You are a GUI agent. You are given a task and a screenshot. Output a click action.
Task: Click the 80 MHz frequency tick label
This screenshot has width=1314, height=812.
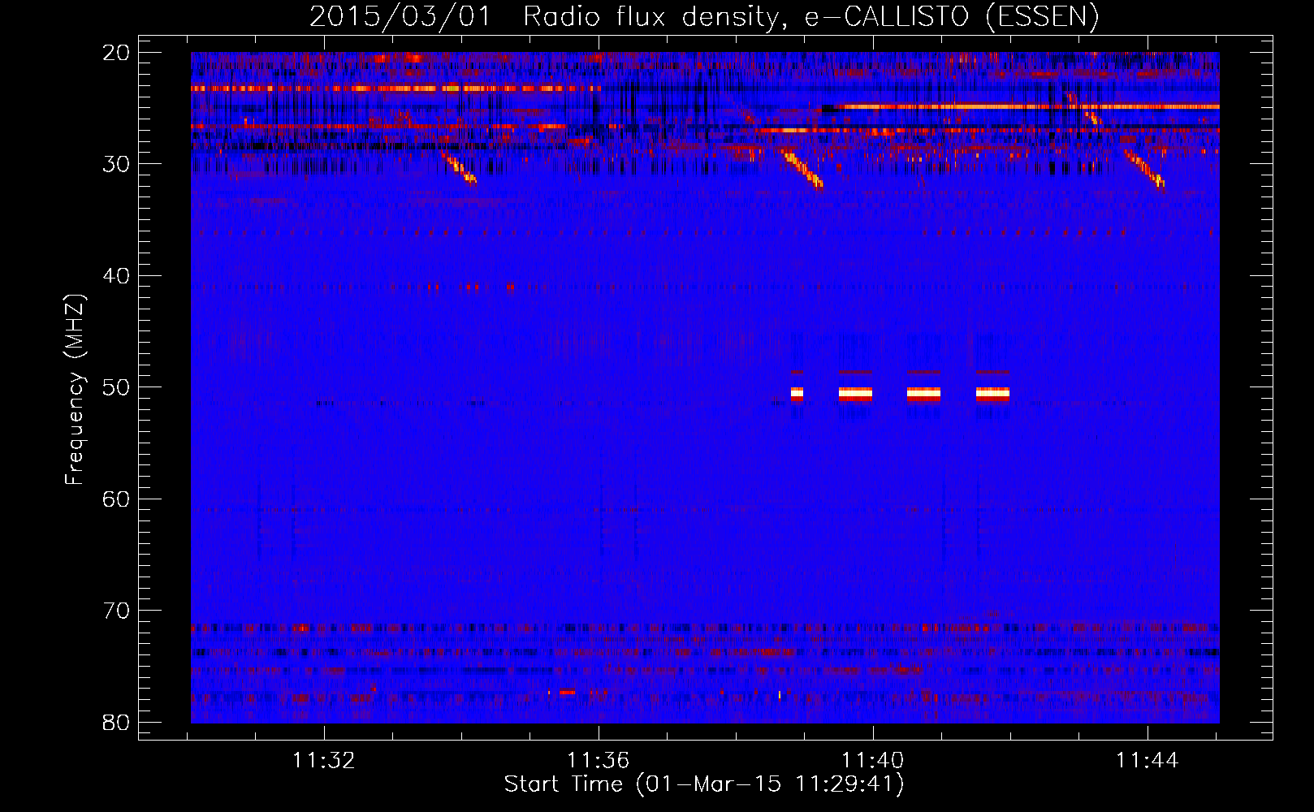116,722
